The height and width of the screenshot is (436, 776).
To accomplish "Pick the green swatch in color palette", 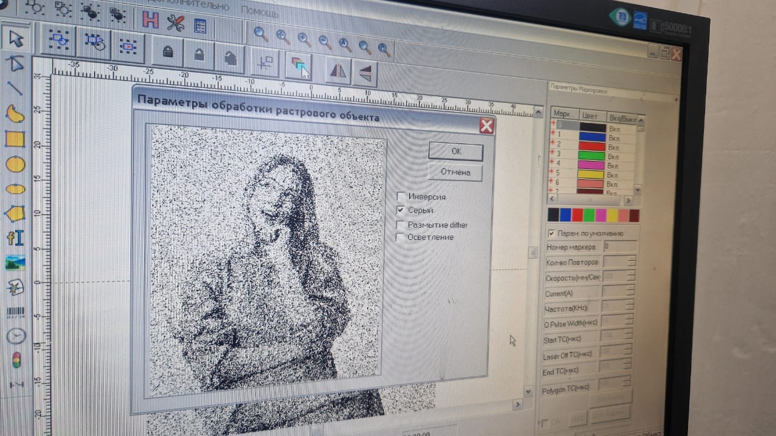I will pyautogui.click(x=588, y=215).
